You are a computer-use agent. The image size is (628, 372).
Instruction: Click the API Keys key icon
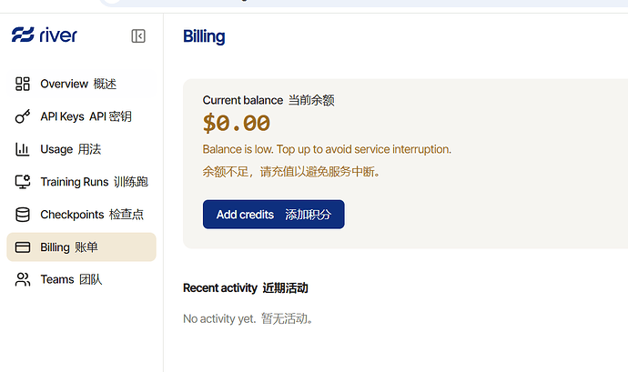[x=23, y=116]
